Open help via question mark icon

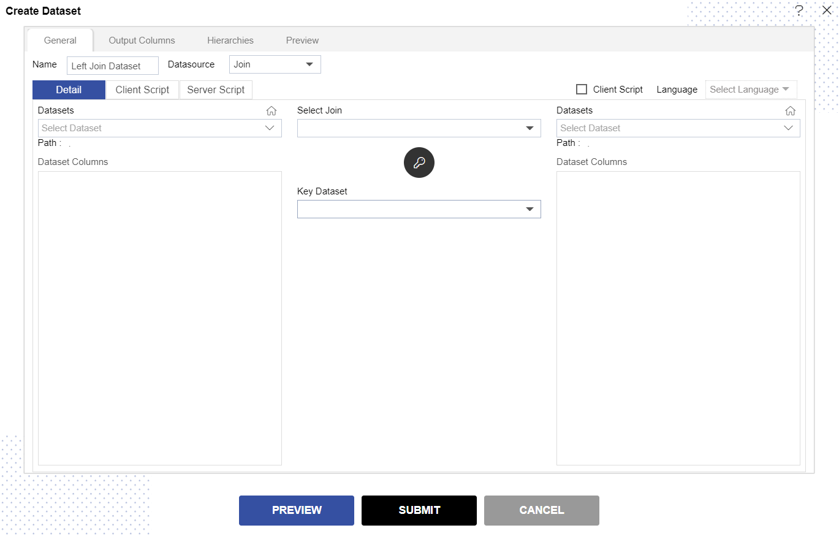click(x=799, y=10)
